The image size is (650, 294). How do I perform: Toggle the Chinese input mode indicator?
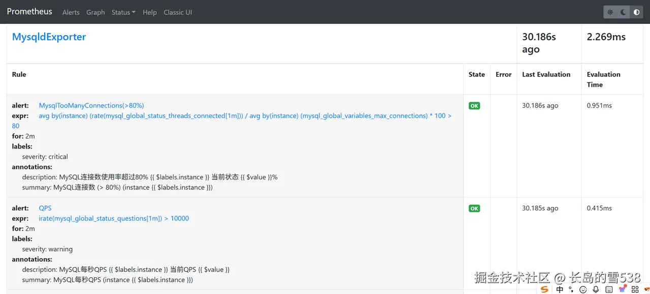[x=560, y=289]
